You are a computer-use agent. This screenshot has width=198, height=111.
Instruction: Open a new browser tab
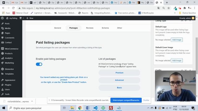[x=167, y=2]
